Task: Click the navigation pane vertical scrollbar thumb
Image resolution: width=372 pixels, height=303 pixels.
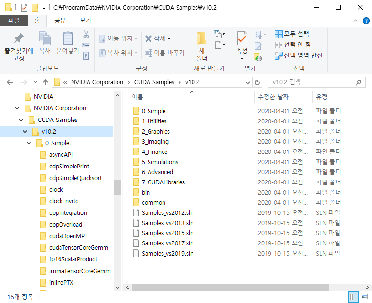Action: click(117, 187)
